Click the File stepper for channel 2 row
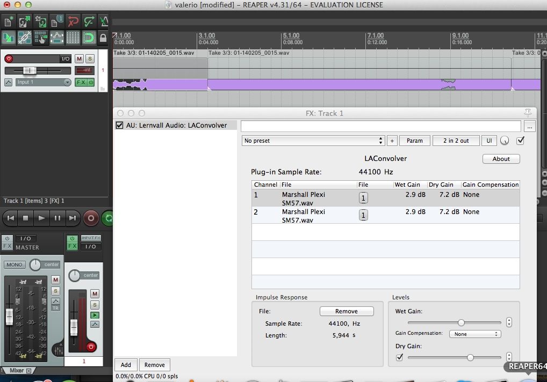 click(363, 215)
